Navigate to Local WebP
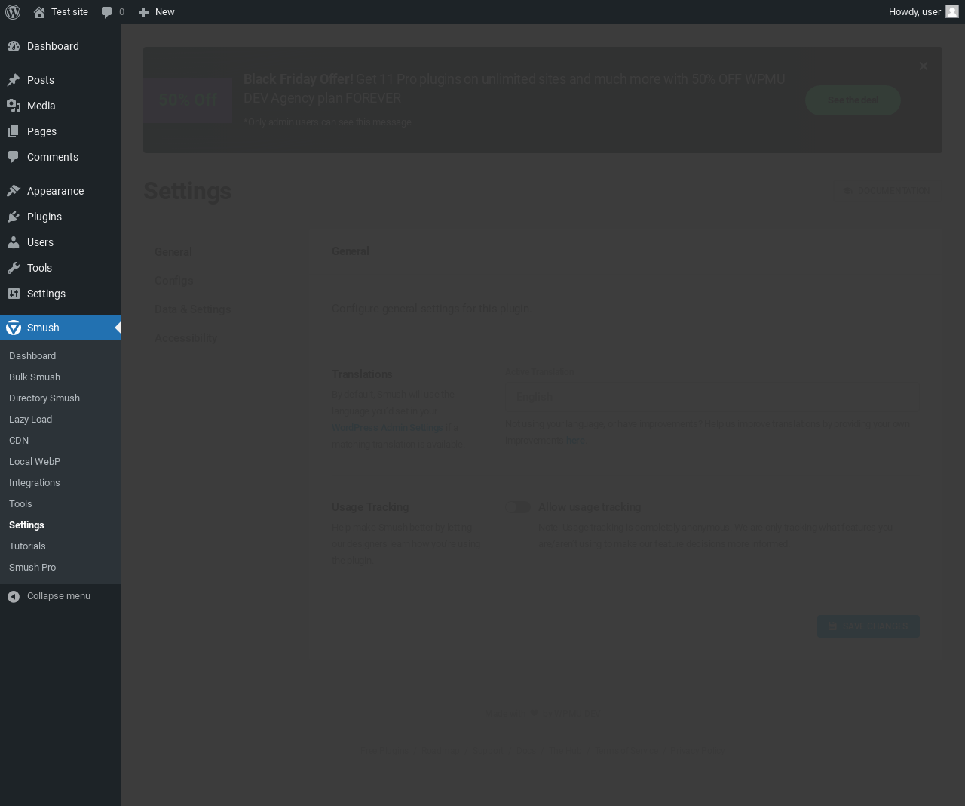 [x=35, y=462]
